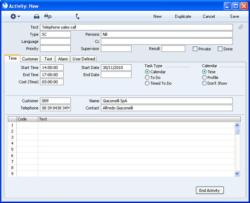250x203 pixels.
Task: Click the Priority input field
Action: click(55, 48)
